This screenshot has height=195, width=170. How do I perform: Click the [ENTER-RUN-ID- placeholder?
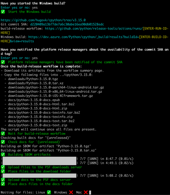156,28
